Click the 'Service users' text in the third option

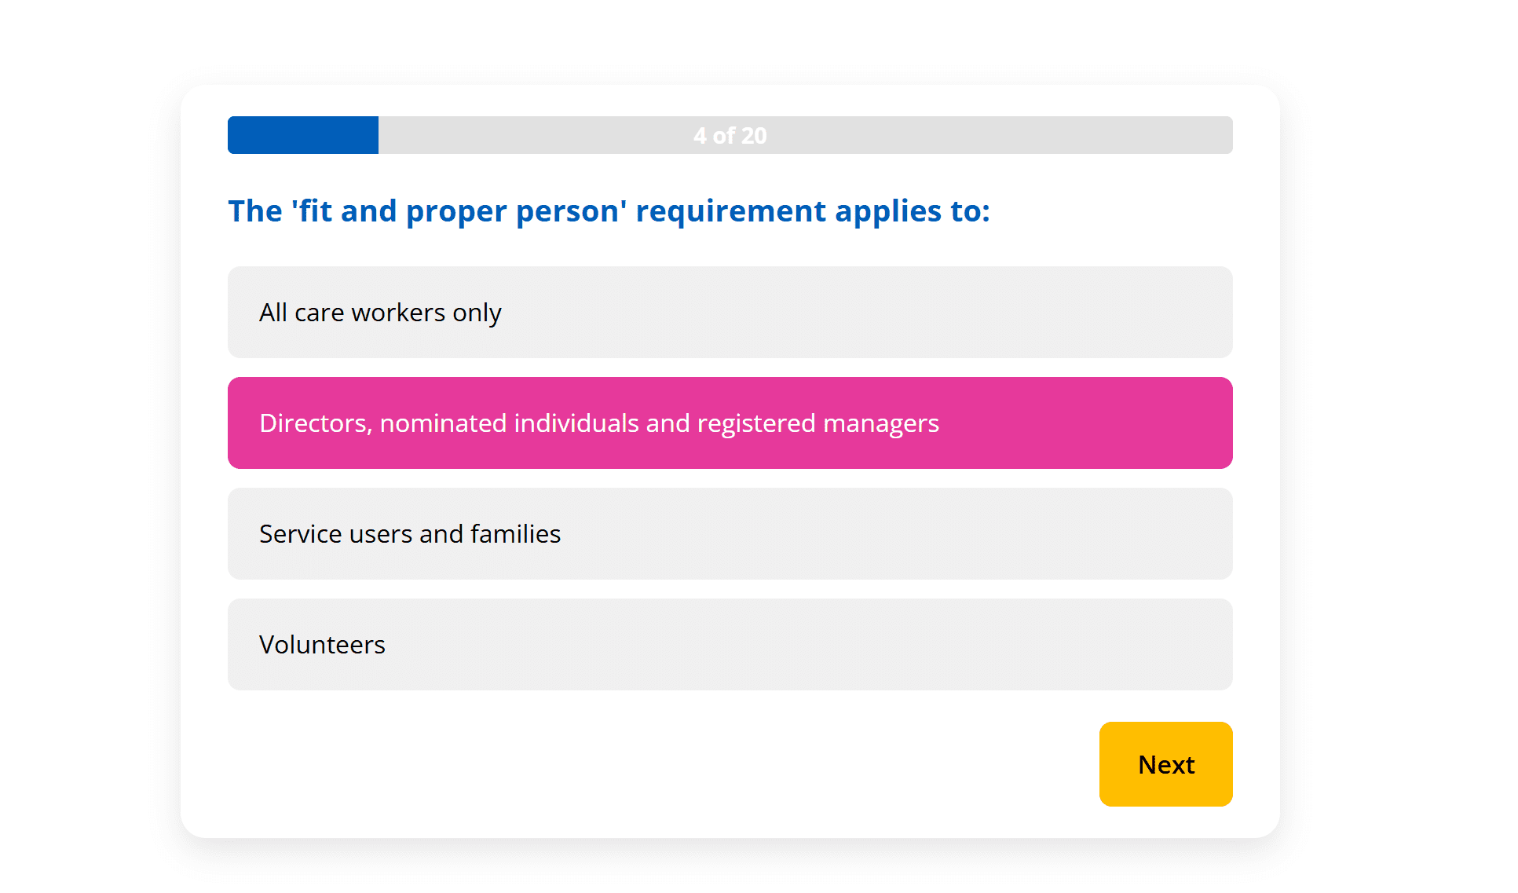click(x=335, y=534)
